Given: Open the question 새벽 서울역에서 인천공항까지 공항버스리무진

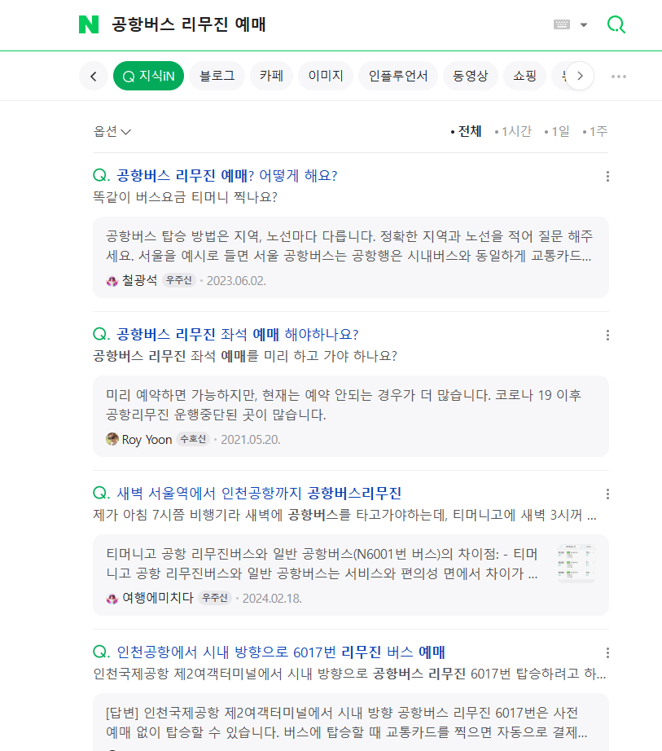Looking at the screenshot, I should point(259,494).
